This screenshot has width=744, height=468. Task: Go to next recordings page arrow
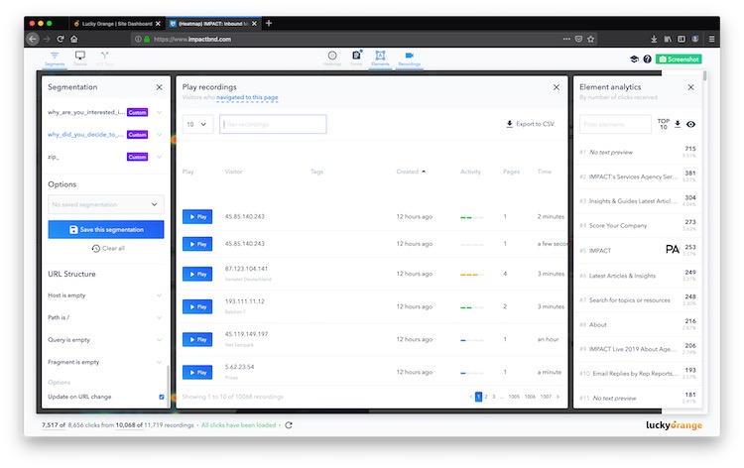[x=558, y=397]
